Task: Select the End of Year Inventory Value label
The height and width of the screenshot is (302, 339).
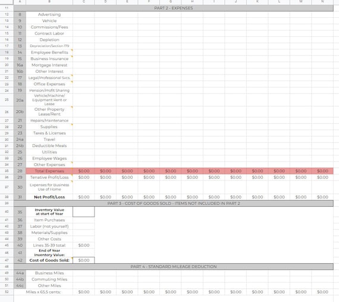Action: (49, 253)
